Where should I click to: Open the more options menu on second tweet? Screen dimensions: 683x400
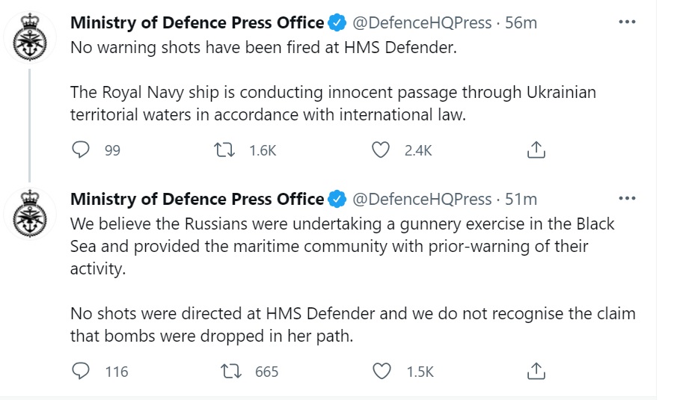tap(627, 198)
